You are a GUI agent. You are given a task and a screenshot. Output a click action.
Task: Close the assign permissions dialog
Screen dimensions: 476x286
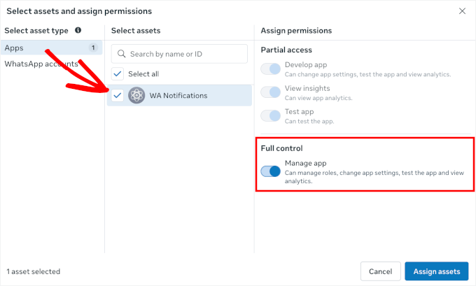pos(462,11)
